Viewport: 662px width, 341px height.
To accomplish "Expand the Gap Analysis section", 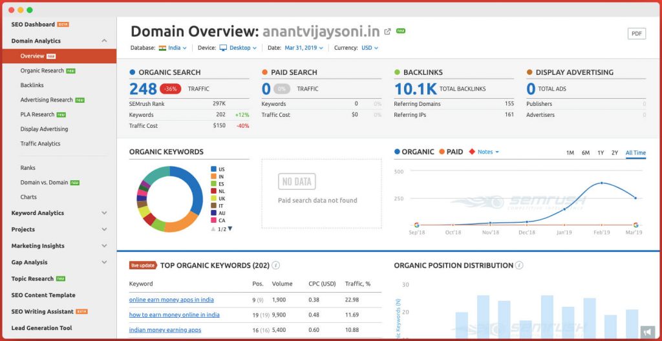I will coord(104,262).
